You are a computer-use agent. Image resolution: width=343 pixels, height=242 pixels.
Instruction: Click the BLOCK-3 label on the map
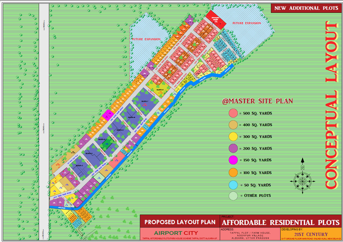coord(89,153)
